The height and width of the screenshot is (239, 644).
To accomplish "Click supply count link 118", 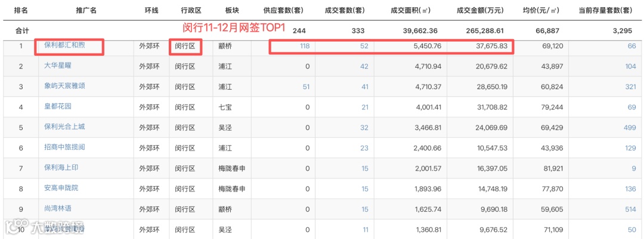I will pyautogui.click(x=304, y=46).
